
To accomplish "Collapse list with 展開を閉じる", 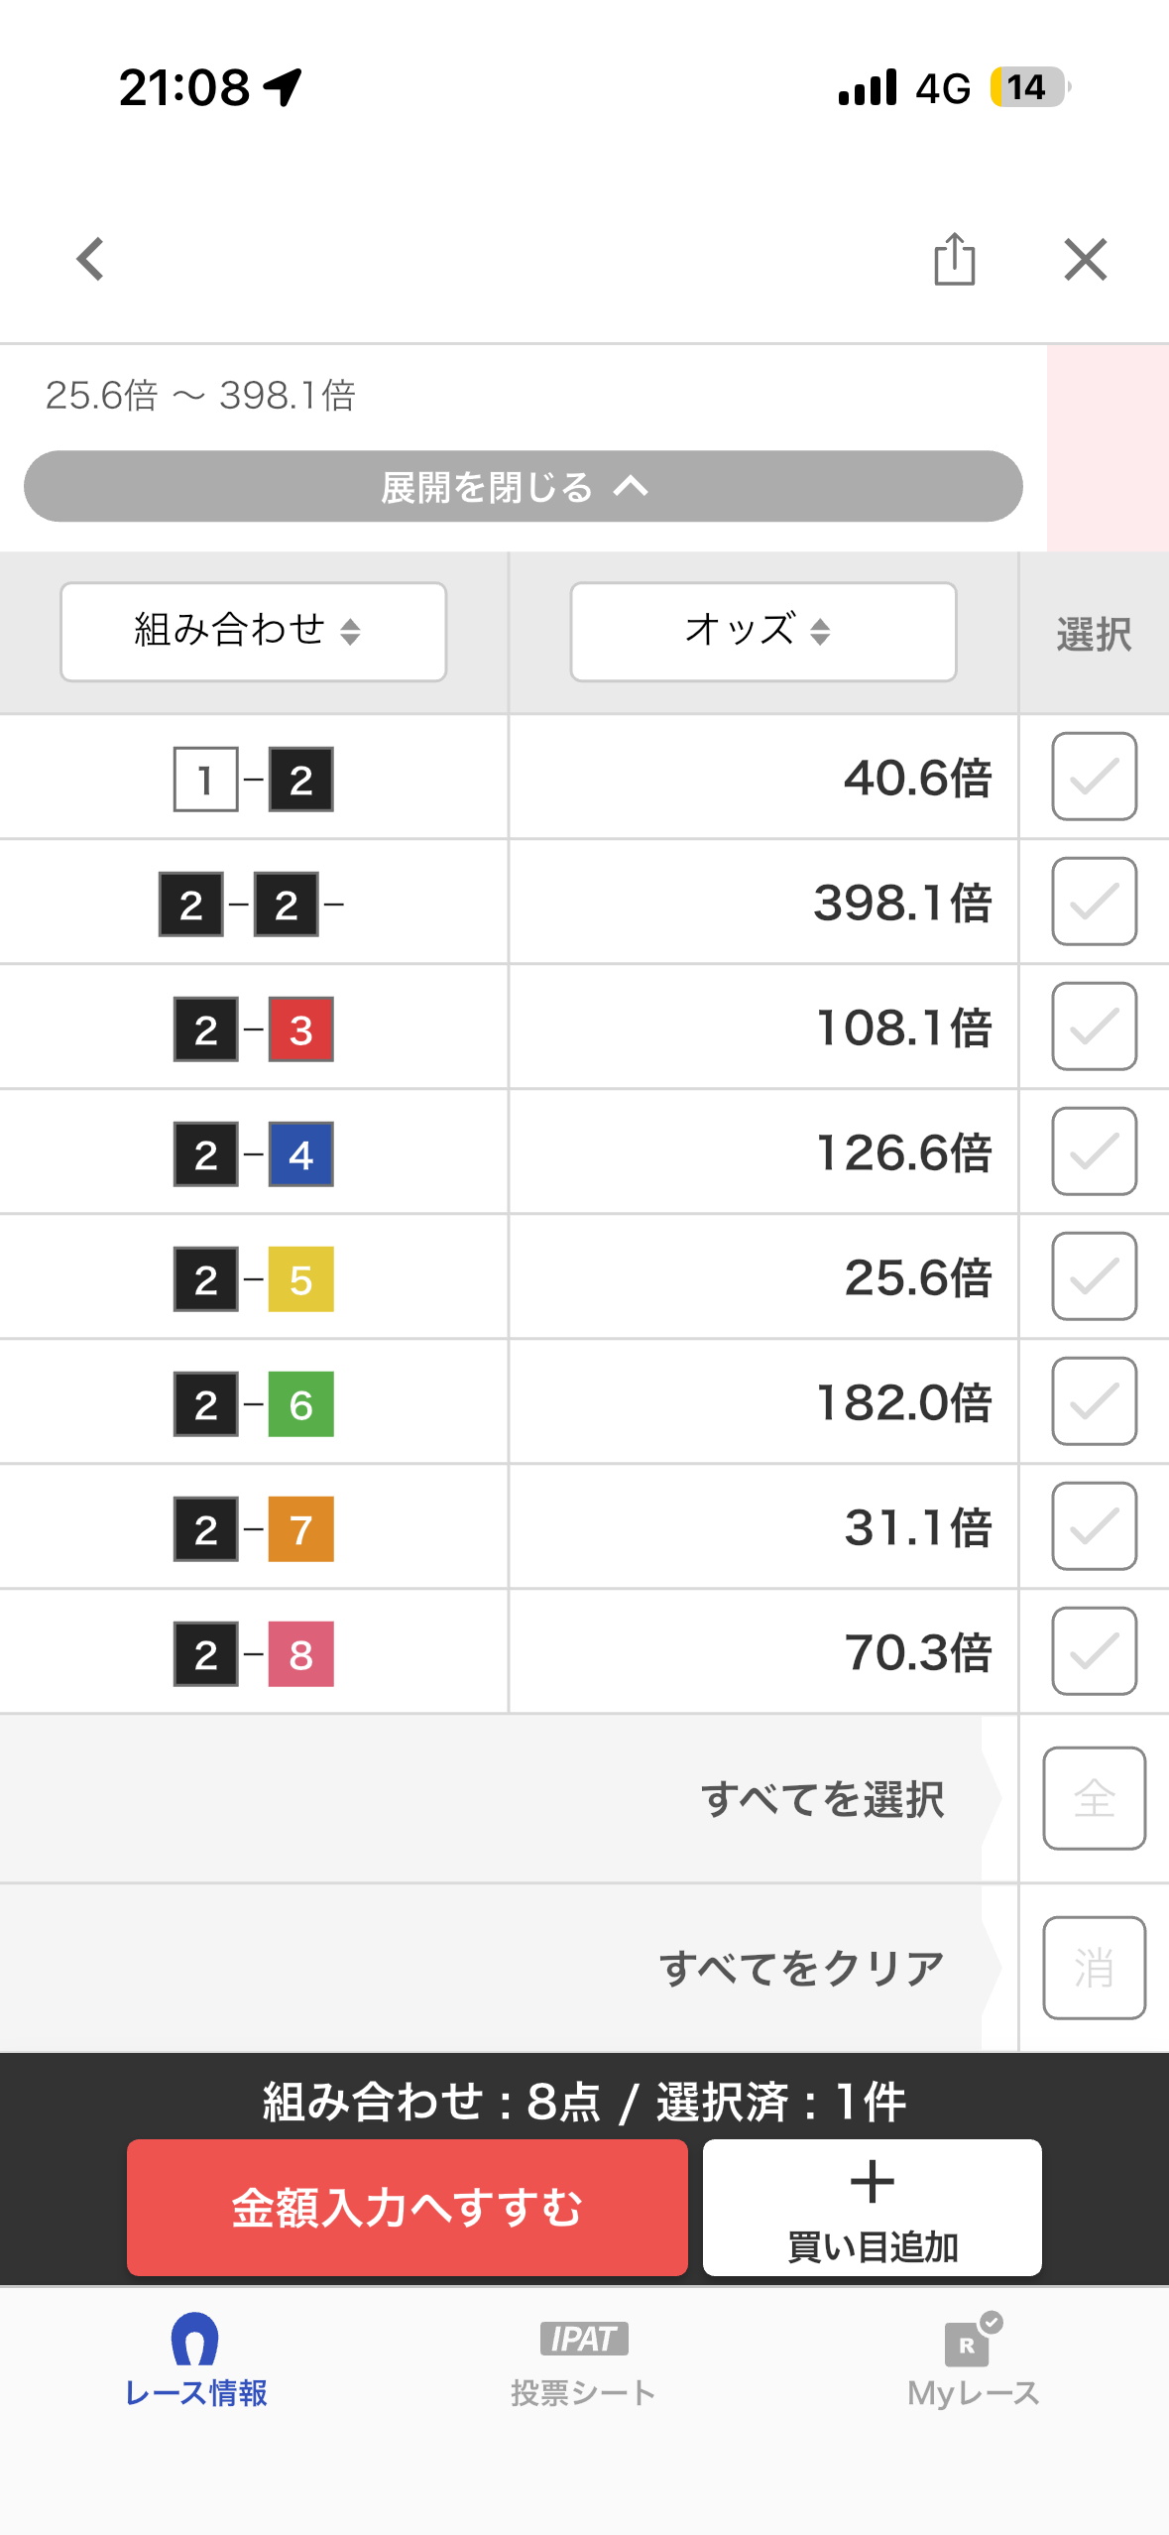I will (x=523, y=487).
